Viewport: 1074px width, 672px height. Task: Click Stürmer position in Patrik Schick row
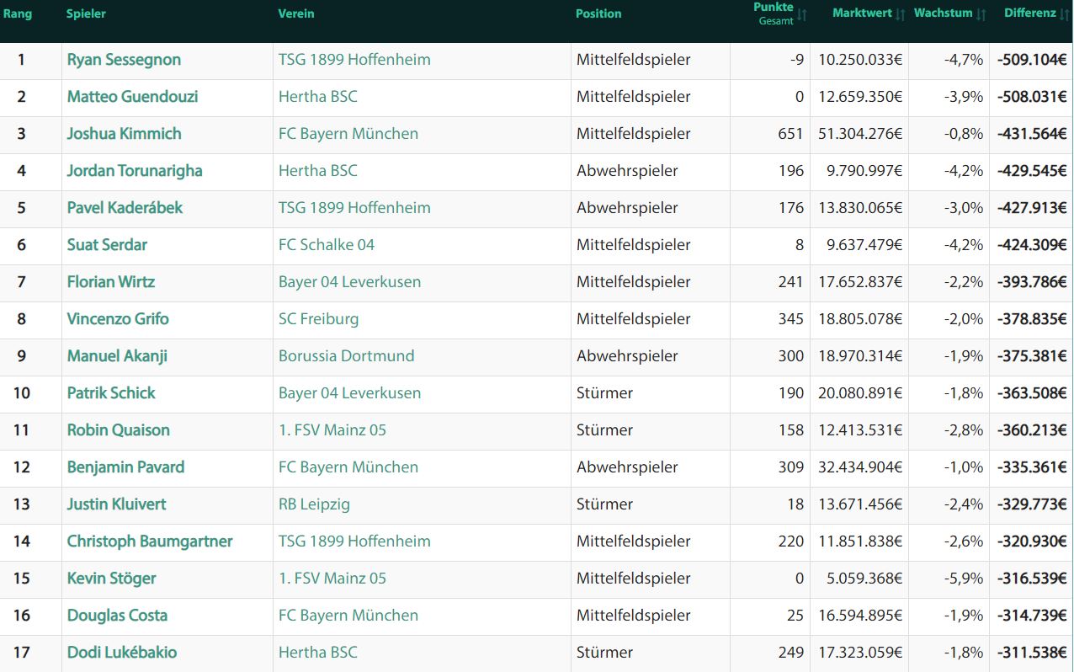[x=604, y=393]
